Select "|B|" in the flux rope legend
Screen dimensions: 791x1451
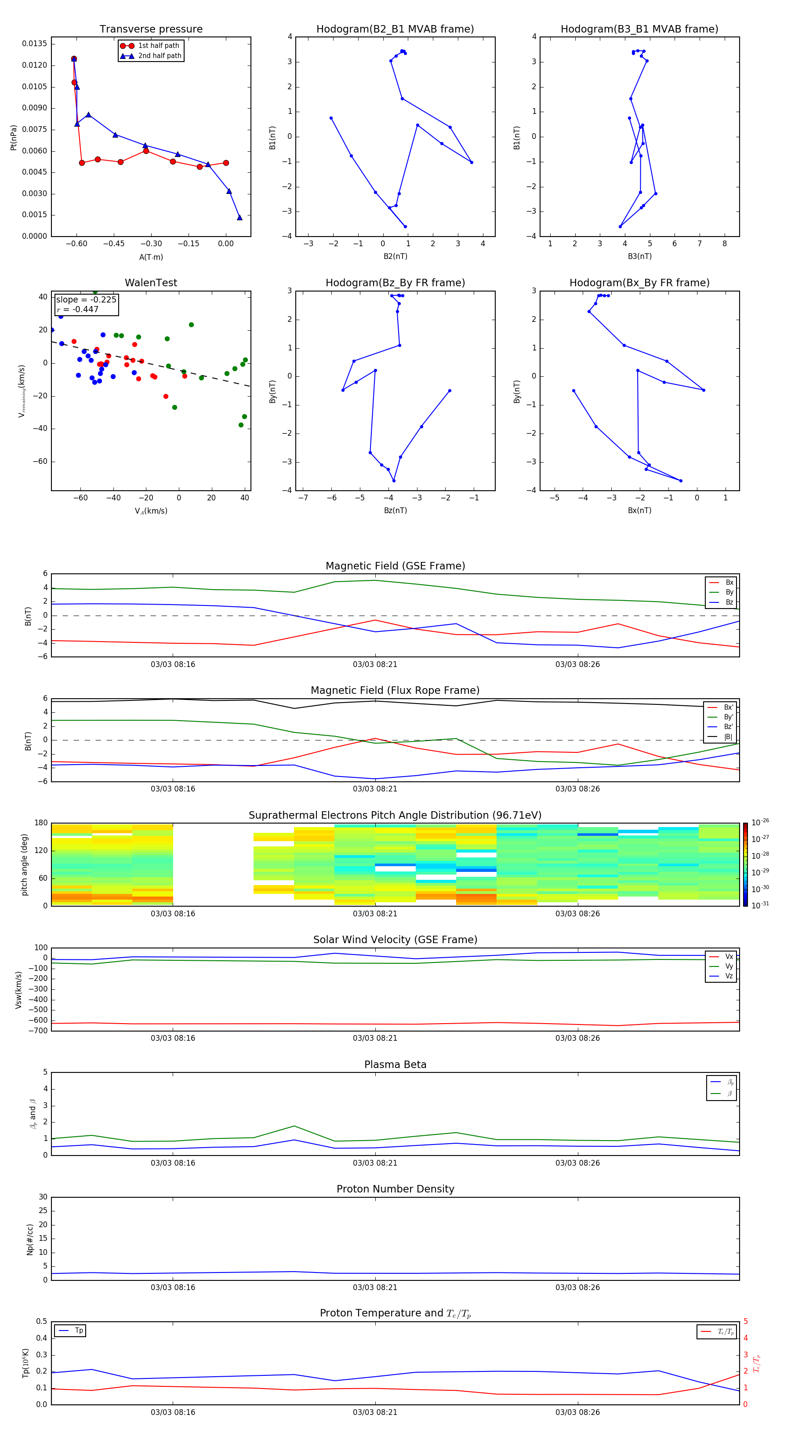point(721,737)
